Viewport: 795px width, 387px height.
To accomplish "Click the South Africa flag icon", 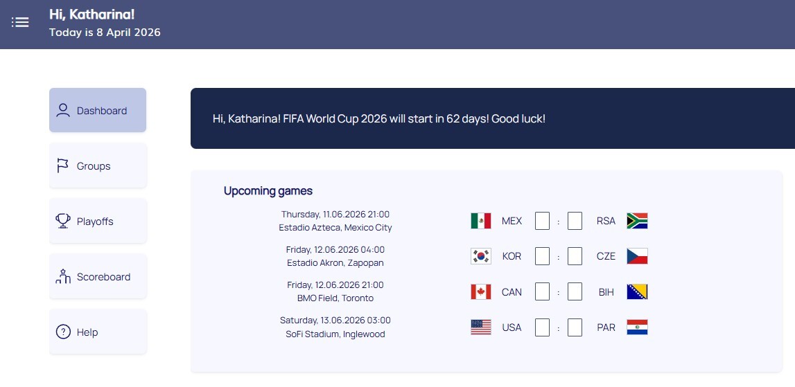I will [637, 221].
